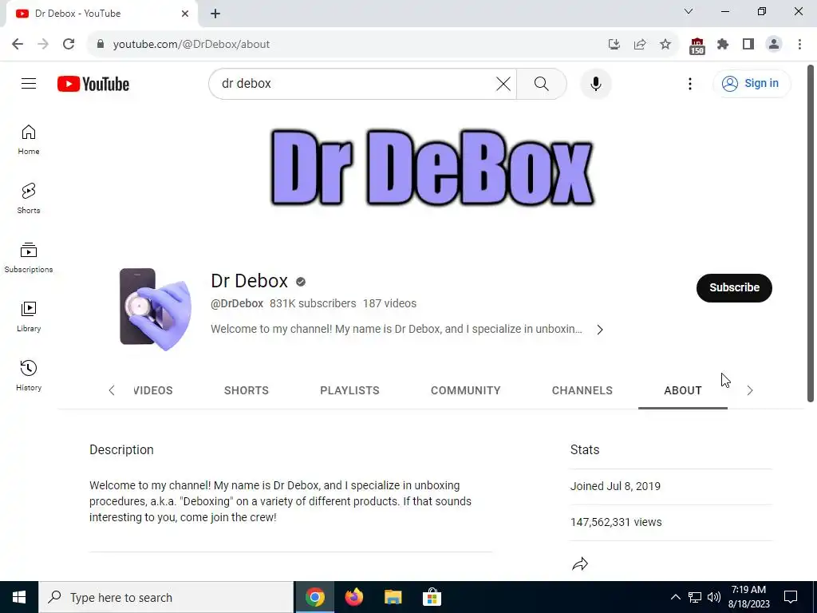This screenshot has height=613, width=817.
Task: Open a new browser tab
Action: coord(215,14)
